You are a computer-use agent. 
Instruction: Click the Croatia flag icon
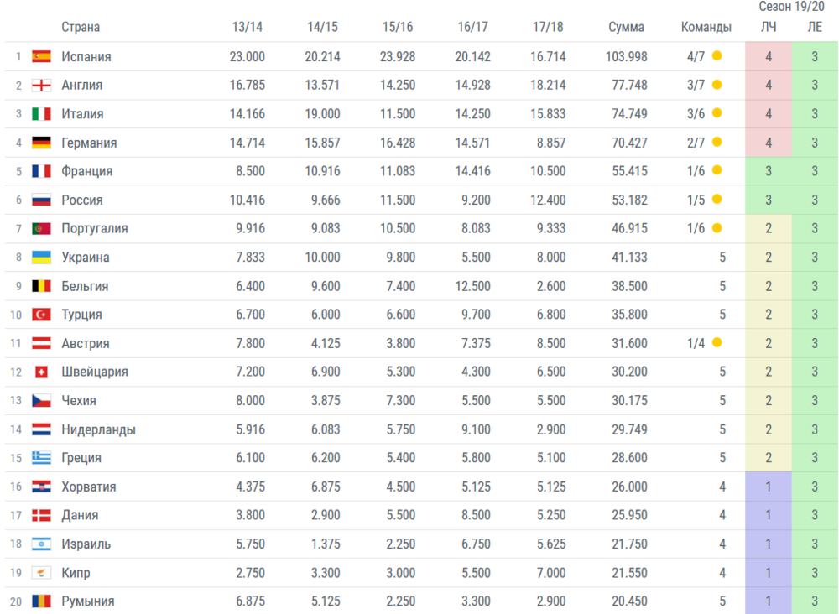coord(41,487)
